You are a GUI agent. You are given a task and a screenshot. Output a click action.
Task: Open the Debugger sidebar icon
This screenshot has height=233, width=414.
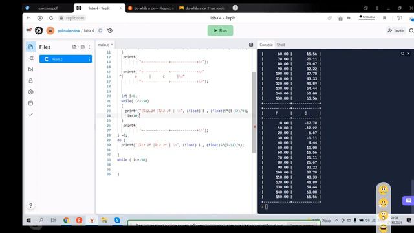[x=30, y=69]
